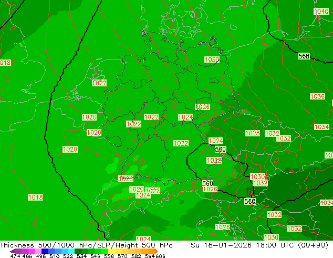
Task: Click the 1036 isobar label
Action: tap(317, 96)
